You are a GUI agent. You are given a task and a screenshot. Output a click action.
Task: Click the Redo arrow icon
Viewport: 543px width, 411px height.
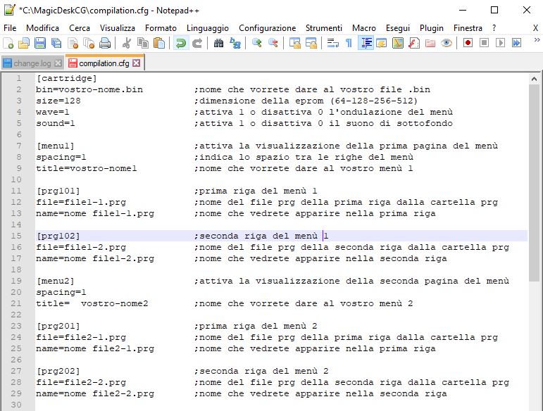(x=196, y=43)
